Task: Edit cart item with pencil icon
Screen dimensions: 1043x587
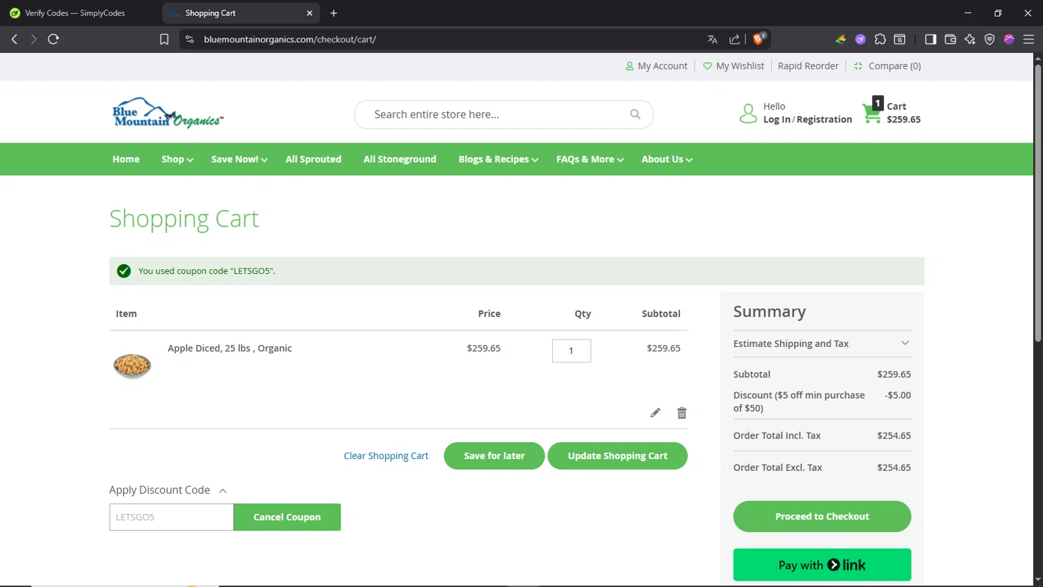Action: click(655, 413)
